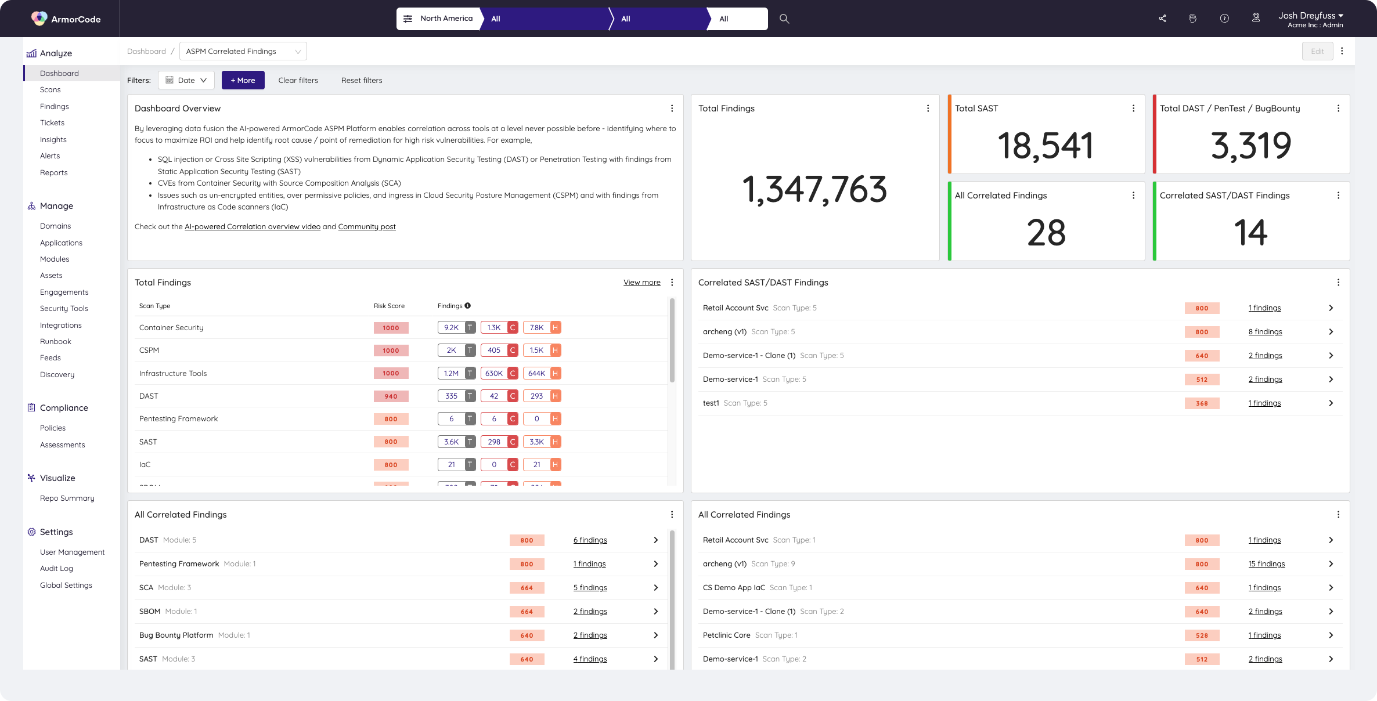Screen dimensions: 1377x701
Task: Open the Community post link
Action: point(367,227)
